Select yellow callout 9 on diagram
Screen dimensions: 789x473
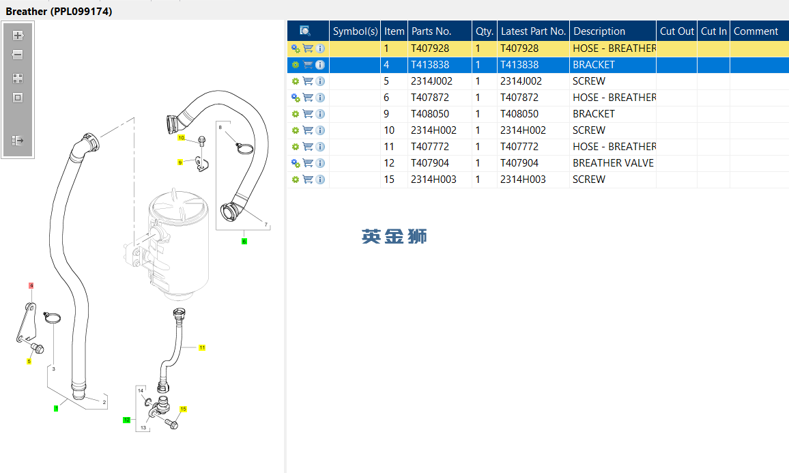[x=180, y=162]
